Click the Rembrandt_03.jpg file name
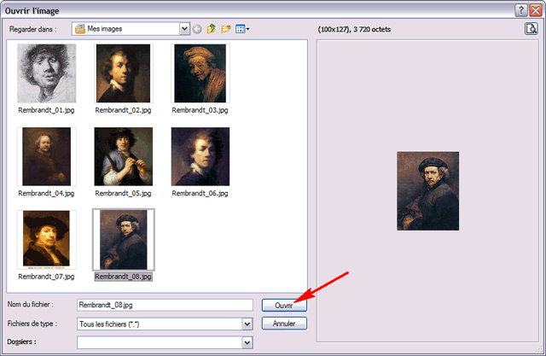 [200, 110]
